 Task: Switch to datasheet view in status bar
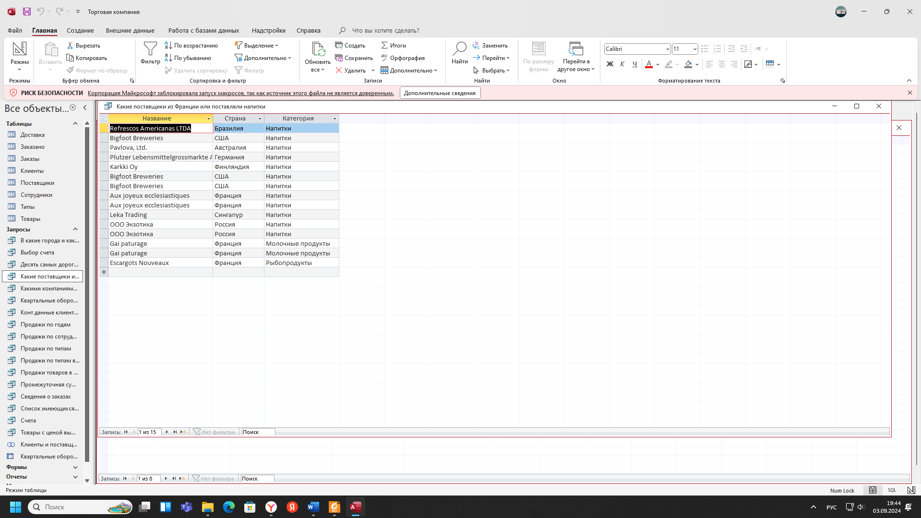point(873,490)
